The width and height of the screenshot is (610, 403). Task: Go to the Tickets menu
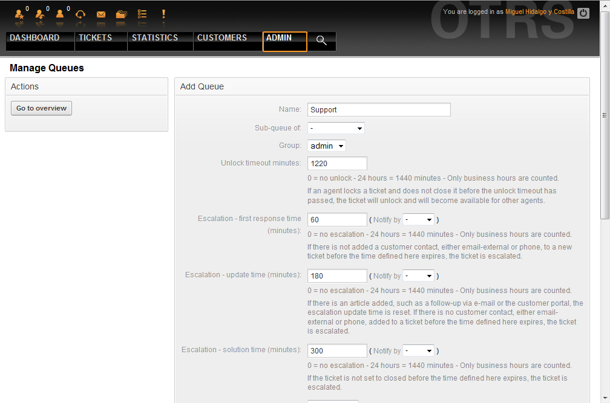pyautogui.click(x=96, y=38)
